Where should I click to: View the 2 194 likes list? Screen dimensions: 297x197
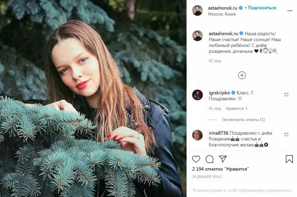pos(220,169)
